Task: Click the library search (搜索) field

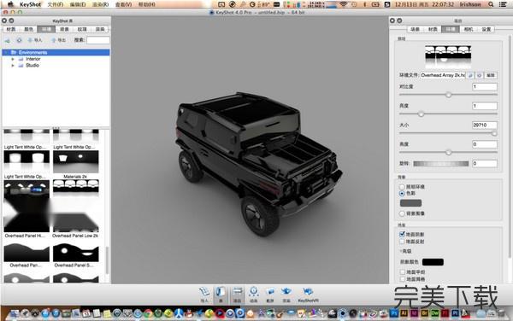Action: 97,40
